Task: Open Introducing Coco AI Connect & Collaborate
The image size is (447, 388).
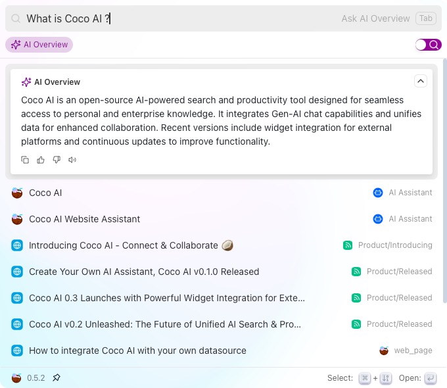Action: pos(222,245)
